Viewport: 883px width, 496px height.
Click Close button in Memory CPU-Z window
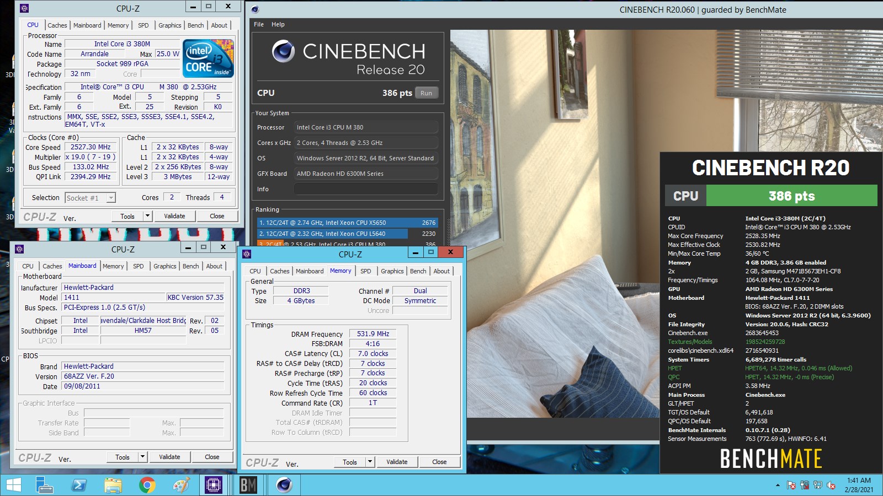439,462
